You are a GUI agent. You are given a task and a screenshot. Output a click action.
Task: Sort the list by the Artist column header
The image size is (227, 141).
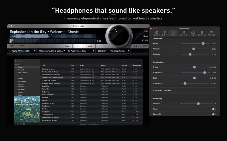89,65
